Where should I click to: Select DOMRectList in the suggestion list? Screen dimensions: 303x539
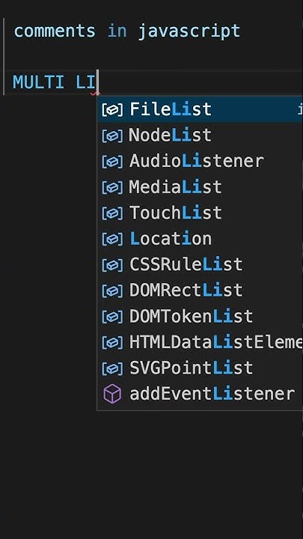pyautogui.click(x=201, y=290)
